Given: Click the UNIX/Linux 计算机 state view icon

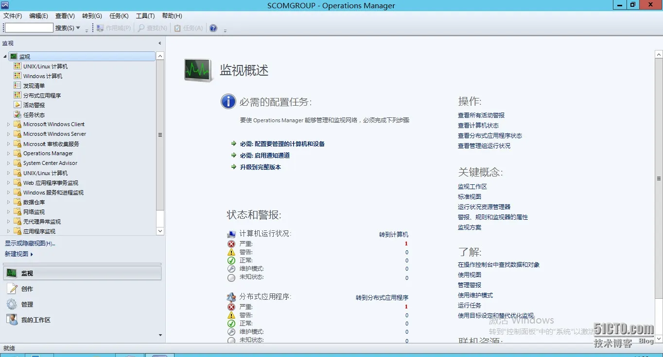Looking at the screenshot, I should pos(17,66).
